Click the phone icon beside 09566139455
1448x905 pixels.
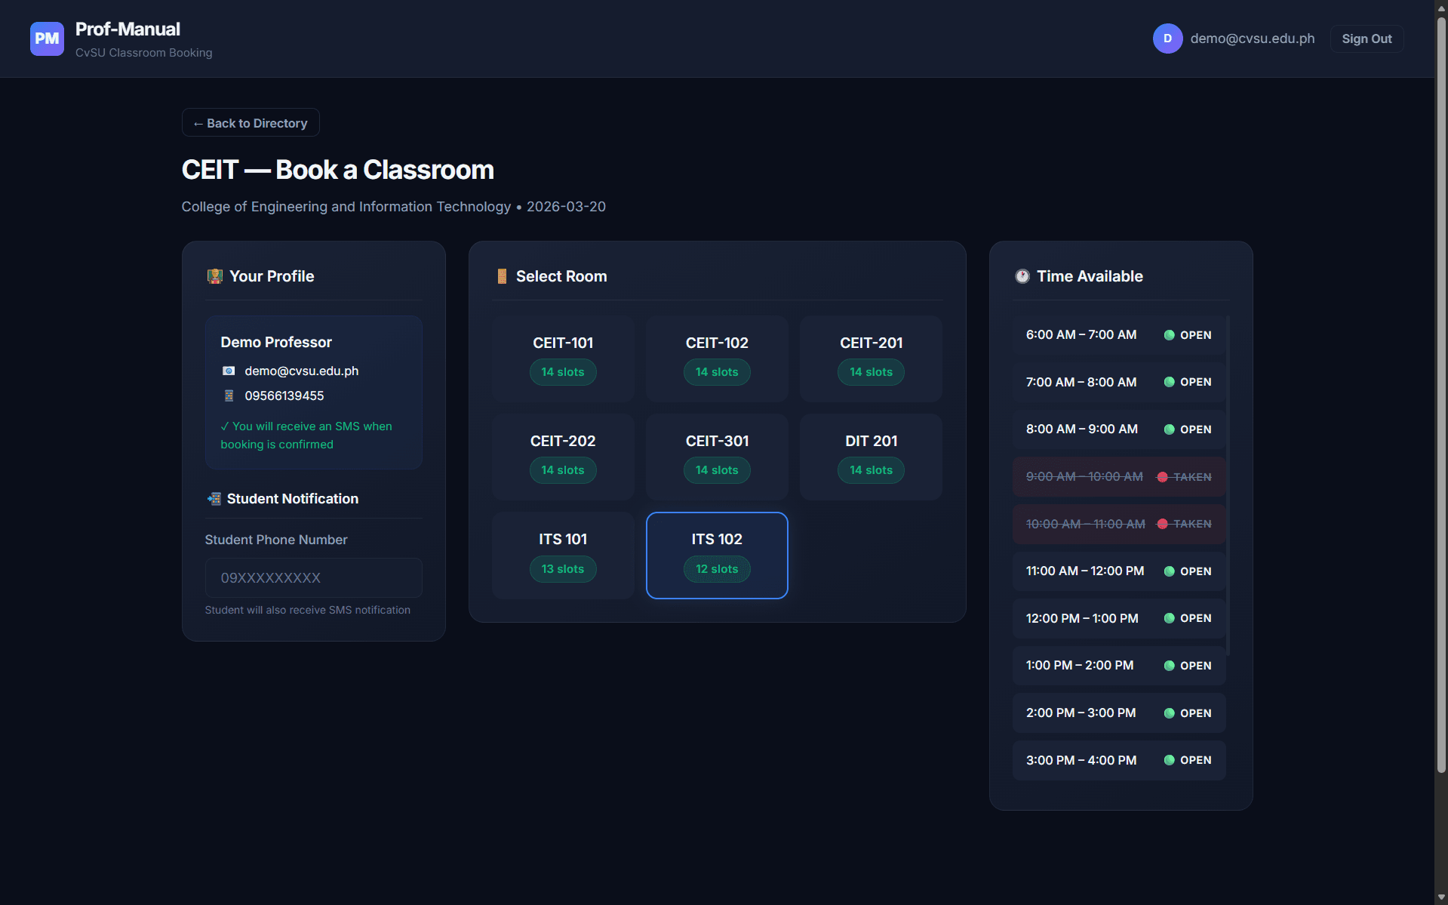(x=229, y=396)
